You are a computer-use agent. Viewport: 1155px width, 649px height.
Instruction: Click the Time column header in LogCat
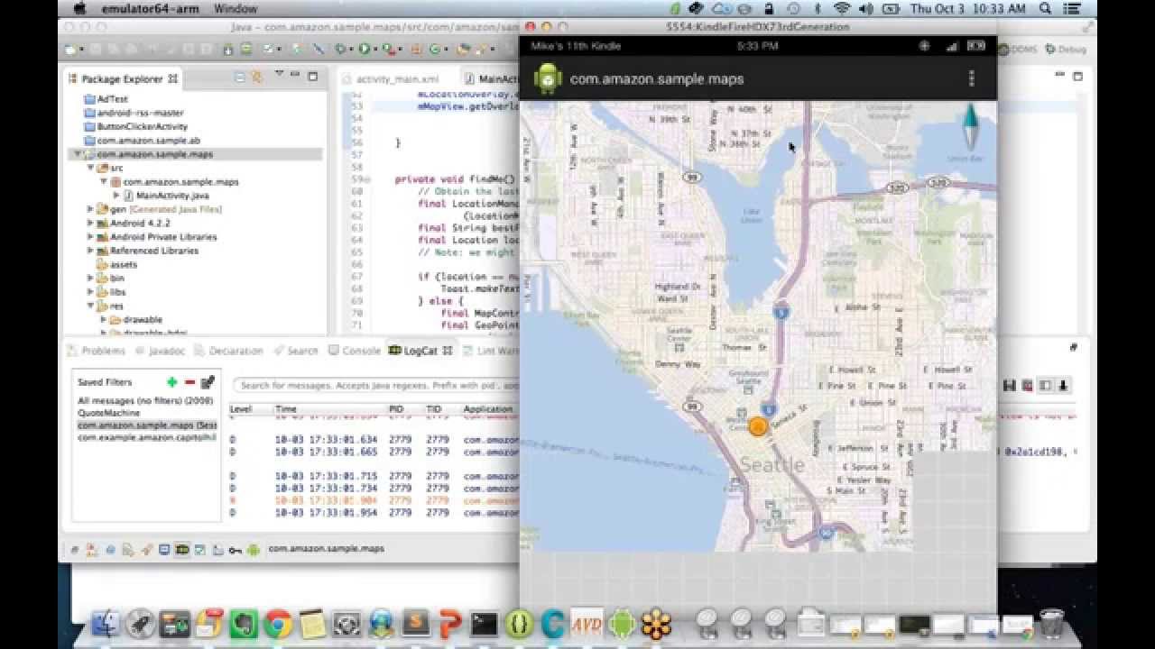coord(286,409)
